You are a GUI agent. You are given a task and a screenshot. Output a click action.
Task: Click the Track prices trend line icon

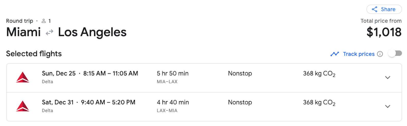335,54
